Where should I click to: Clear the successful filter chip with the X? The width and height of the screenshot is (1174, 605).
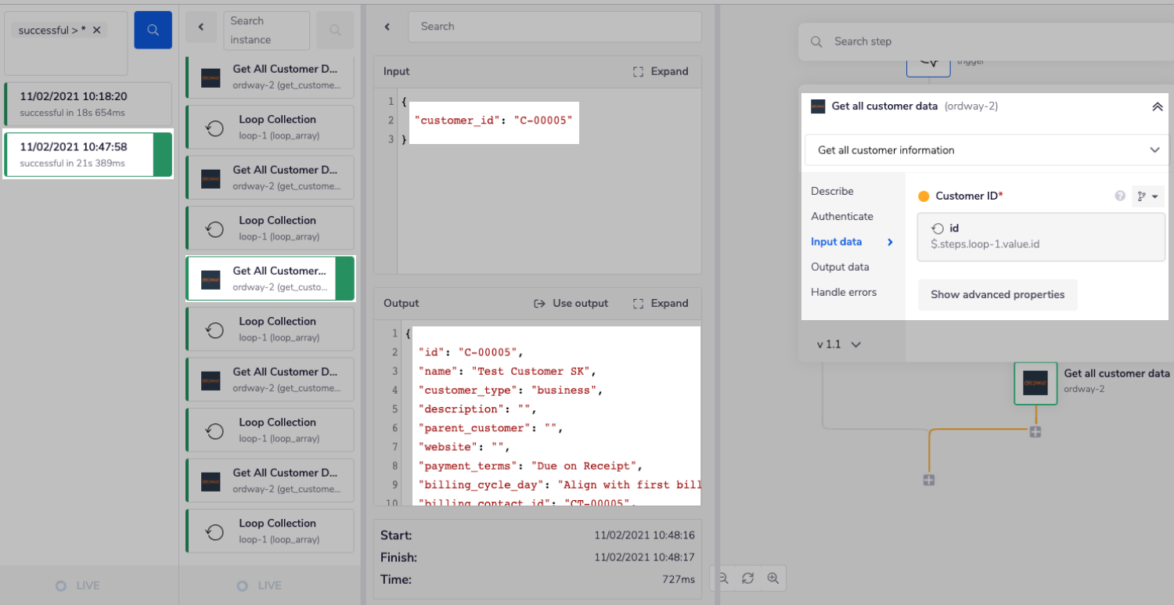97,30
